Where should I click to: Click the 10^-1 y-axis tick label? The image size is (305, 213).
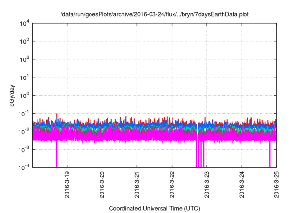click(x=24, y=114)
